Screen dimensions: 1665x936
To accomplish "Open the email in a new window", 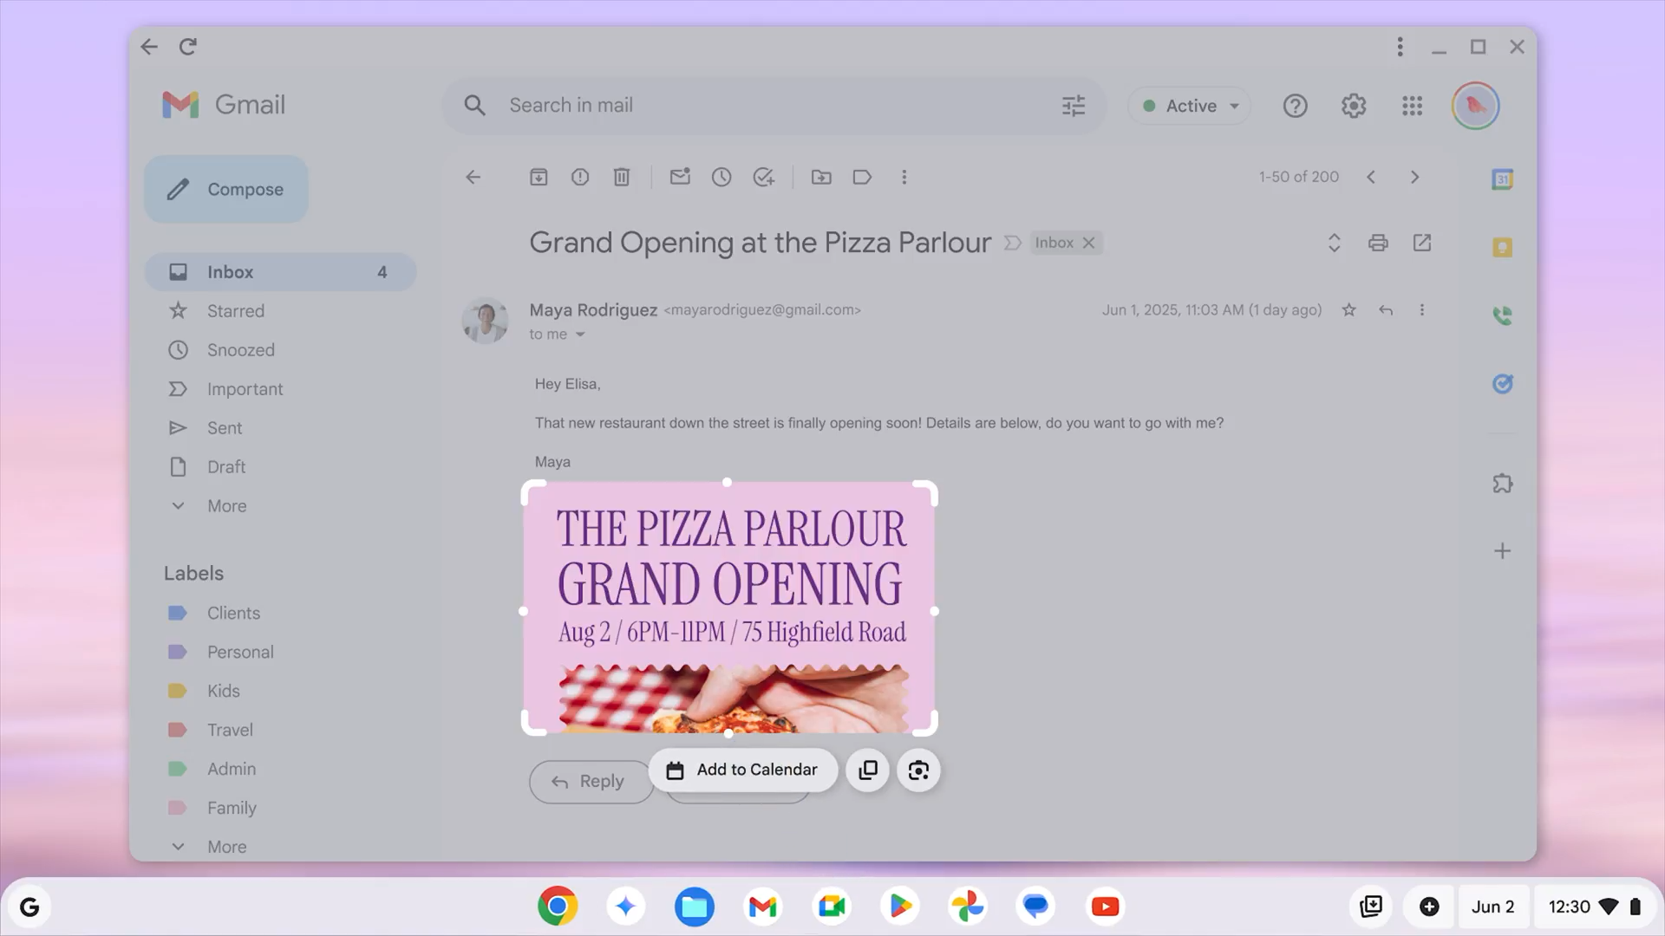I will (1422, 243).
